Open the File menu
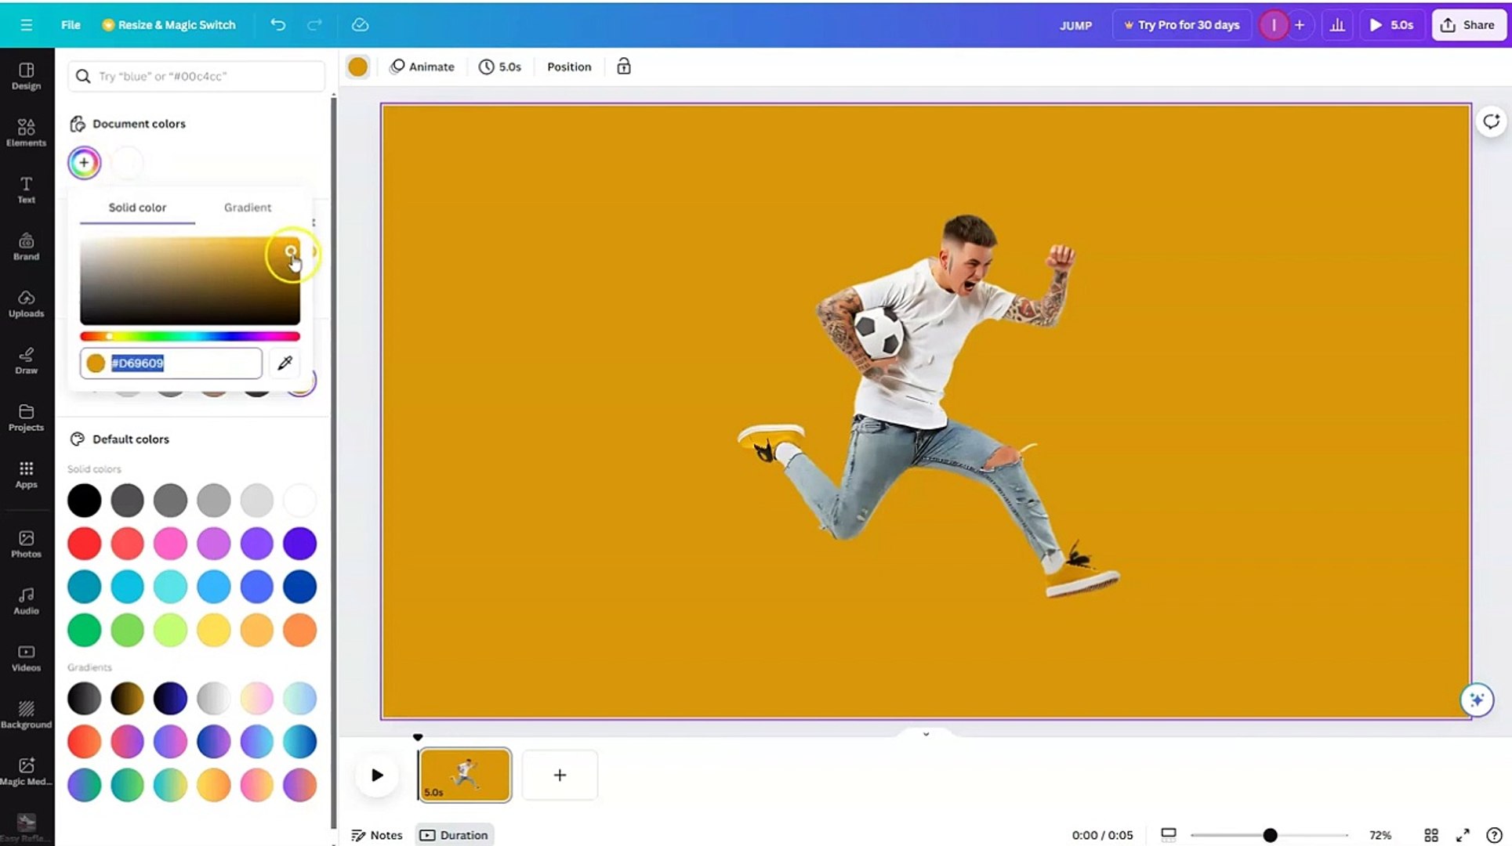Image resolution: width=1512 pixels, height=846 pixels. [x=70, y=24]
